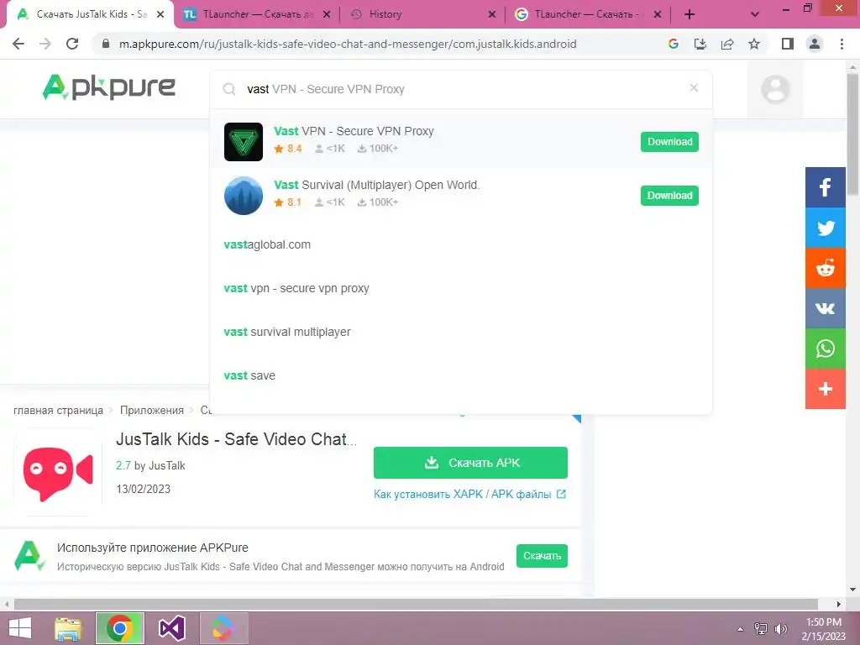Click the colorful app icon in taskbar
Viewport: 860px width, 645px height.
click(x=223, y=628)
